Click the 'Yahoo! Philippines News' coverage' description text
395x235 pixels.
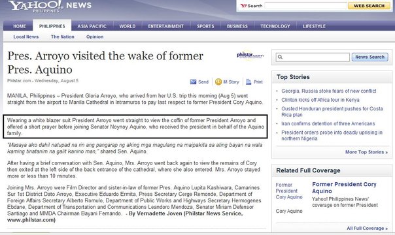click(x=345, y=202)
